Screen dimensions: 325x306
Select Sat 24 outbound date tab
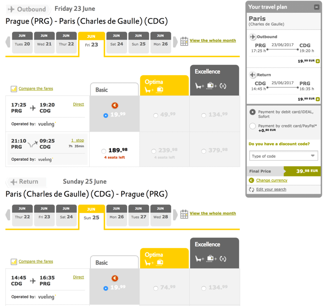(x=117, y=44)
